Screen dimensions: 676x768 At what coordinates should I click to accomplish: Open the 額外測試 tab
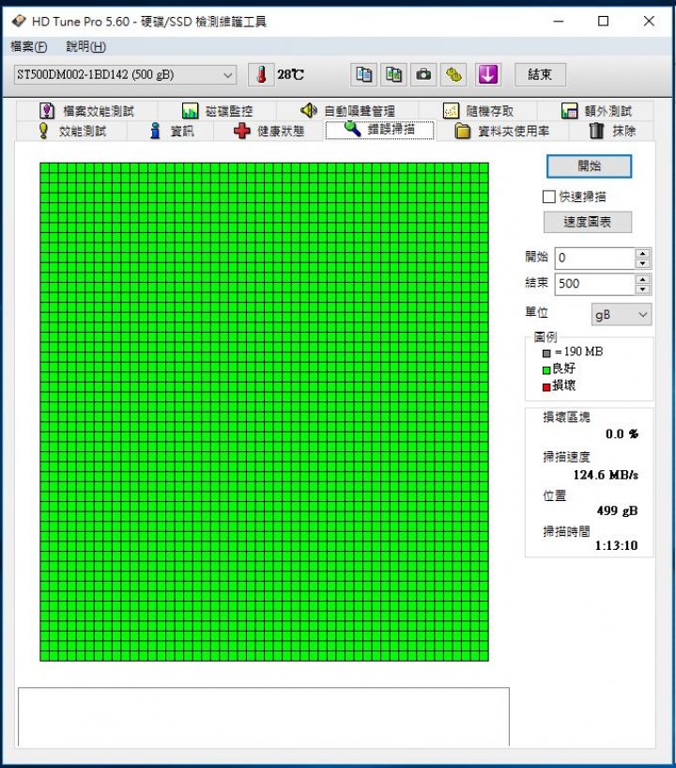[x=596, y=111]
